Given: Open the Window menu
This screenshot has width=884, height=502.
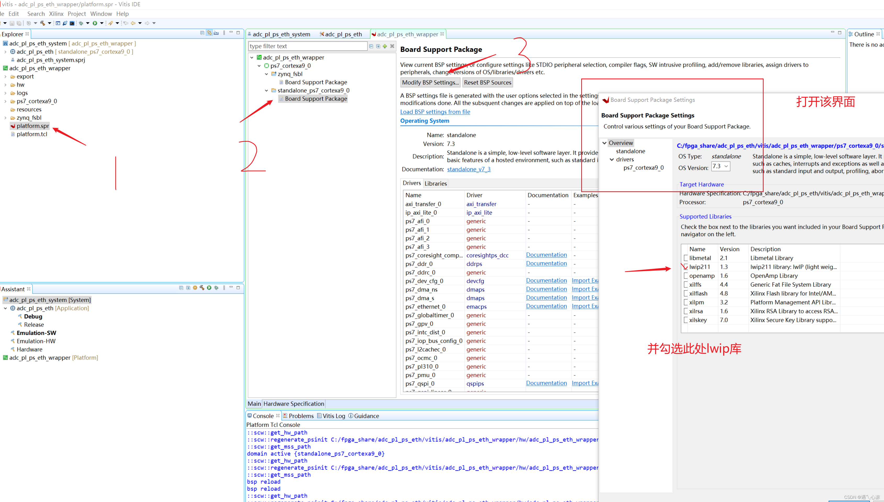Looking at the screenshot, I should click(x=101, y=14).
